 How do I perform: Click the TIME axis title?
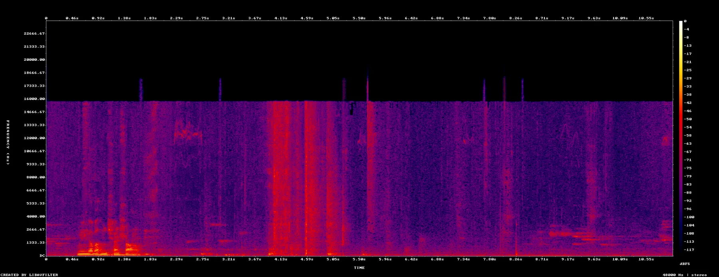click(x=359, y=268)
